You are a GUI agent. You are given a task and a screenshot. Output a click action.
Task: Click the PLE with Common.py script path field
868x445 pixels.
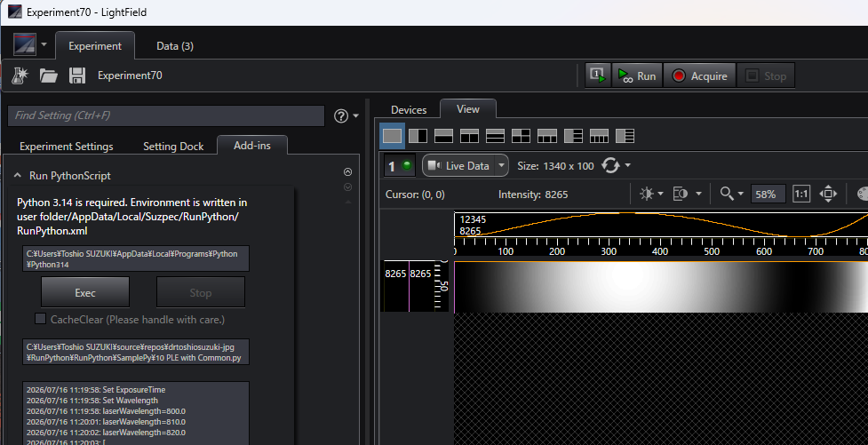136,352
